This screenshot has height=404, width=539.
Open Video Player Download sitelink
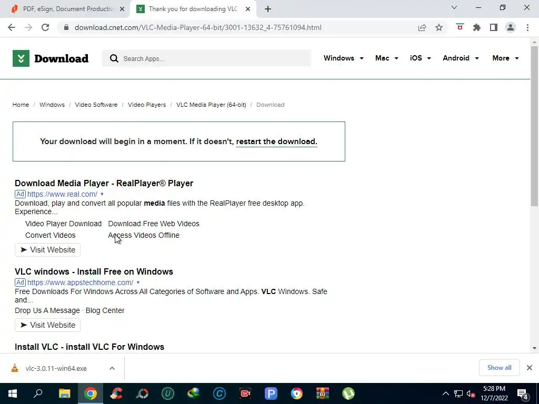pyautogui.click(x=63, y=224)
